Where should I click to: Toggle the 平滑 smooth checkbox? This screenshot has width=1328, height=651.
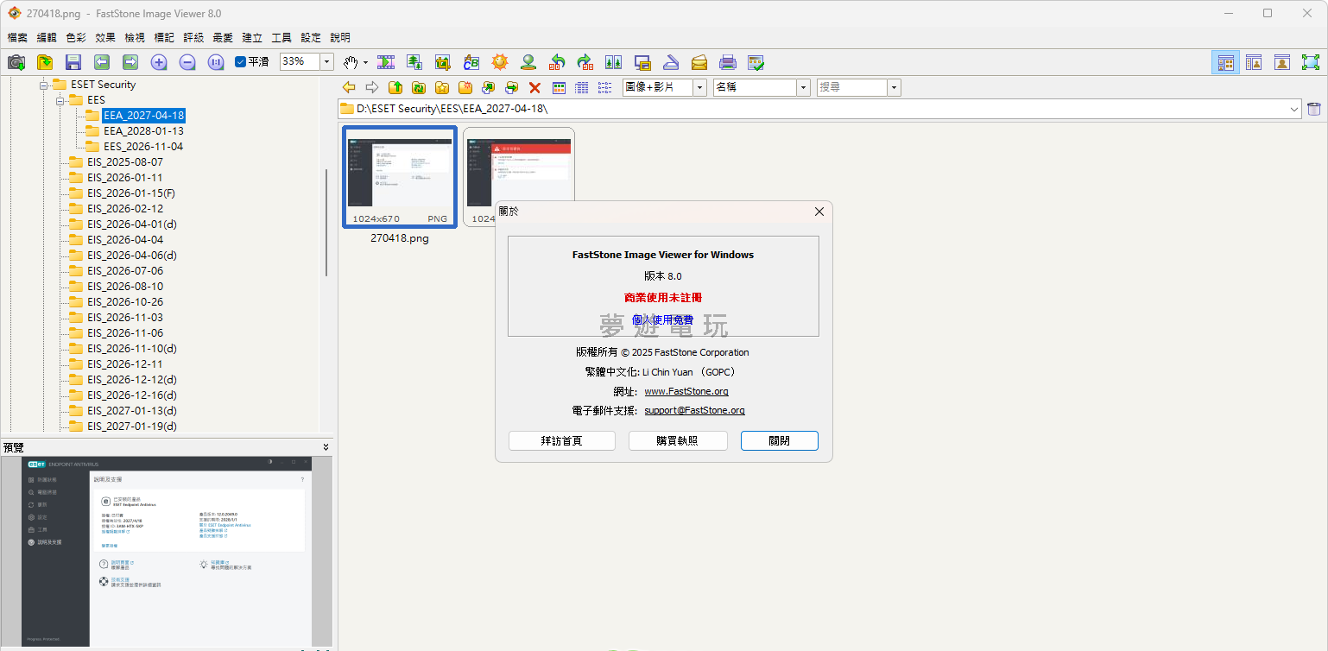(x=241, y=62)
